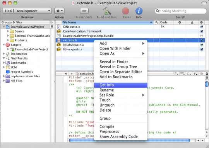The width and height of the screenshot is (209, 148).
Task: Click the SCM database icon
Action: (8, 67)
